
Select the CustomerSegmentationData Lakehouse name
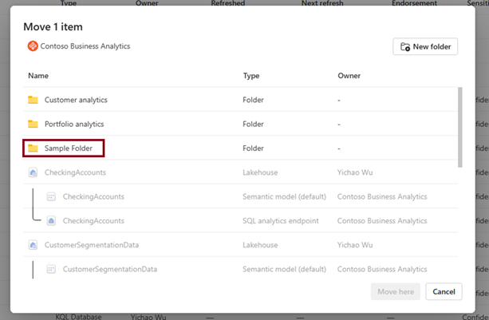92,245
